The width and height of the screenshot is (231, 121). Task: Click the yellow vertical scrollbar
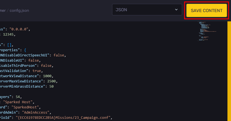point(229,71)
